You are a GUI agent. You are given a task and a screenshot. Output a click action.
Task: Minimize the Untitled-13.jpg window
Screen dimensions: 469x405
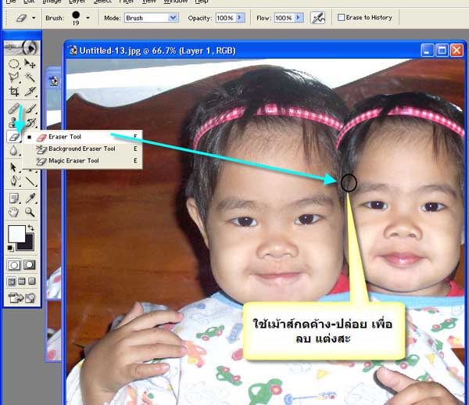coord(427,50)
